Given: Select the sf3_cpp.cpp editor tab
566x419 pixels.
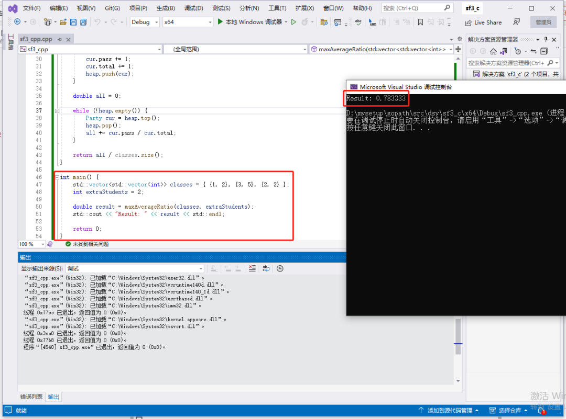Looking at the screenshot, I should pos(36,39).
